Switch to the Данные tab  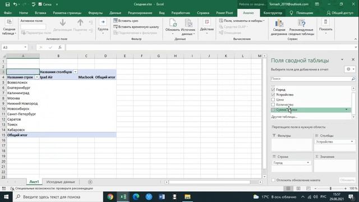point(115,13)
